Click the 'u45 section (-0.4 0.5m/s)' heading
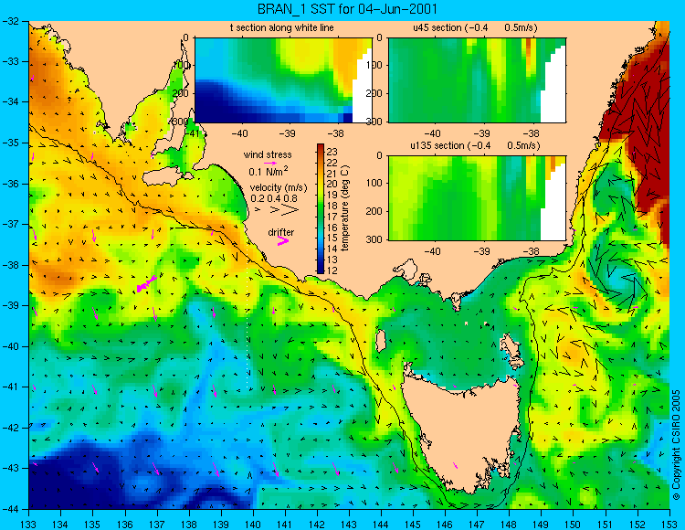 [x=475, y=28]
